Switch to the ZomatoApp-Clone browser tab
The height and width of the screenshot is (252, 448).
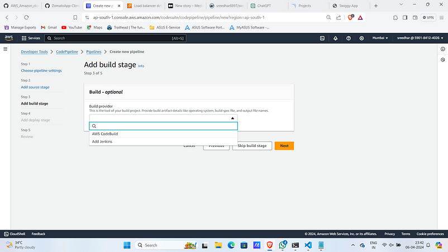coord(63,6)
